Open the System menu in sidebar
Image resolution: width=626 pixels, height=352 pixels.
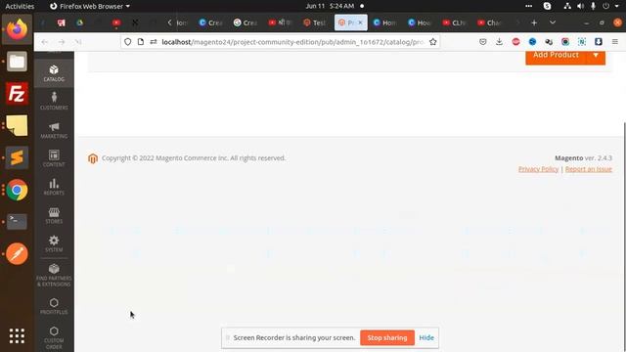pyautogui.click(x=54, y=243)
